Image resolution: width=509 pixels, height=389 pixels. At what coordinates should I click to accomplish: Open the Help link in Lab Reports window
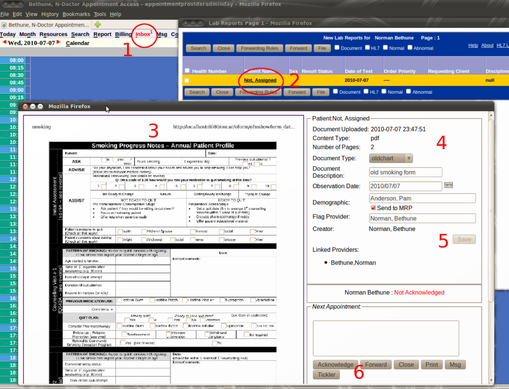(x=473, y=45)
